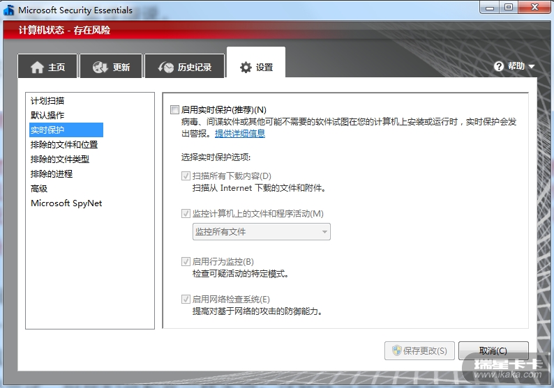Switch to the 更新 tab
The width and height of the screenshot is (554, 388).
112,66
